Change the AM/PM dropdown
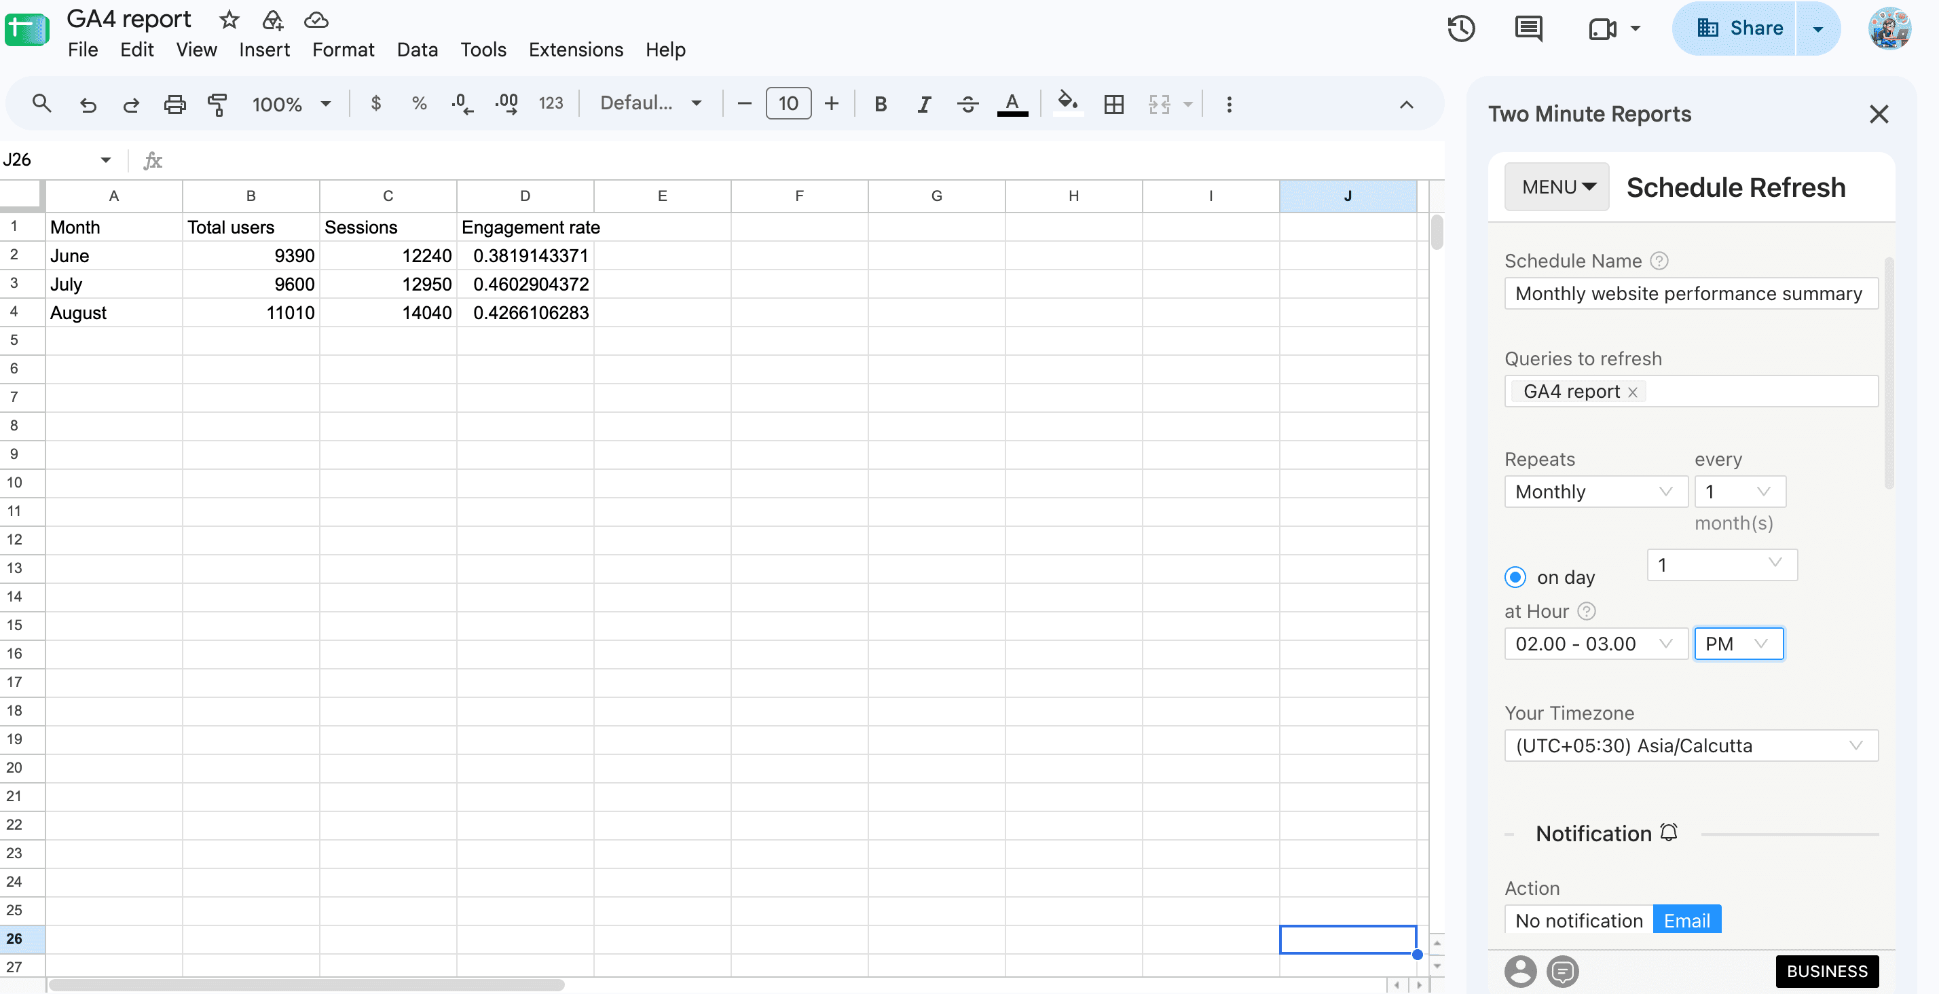 [1738, 644]
